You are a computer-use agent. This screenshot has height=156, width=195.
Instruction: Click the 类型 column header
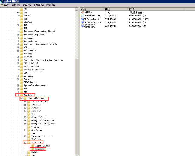116,9
